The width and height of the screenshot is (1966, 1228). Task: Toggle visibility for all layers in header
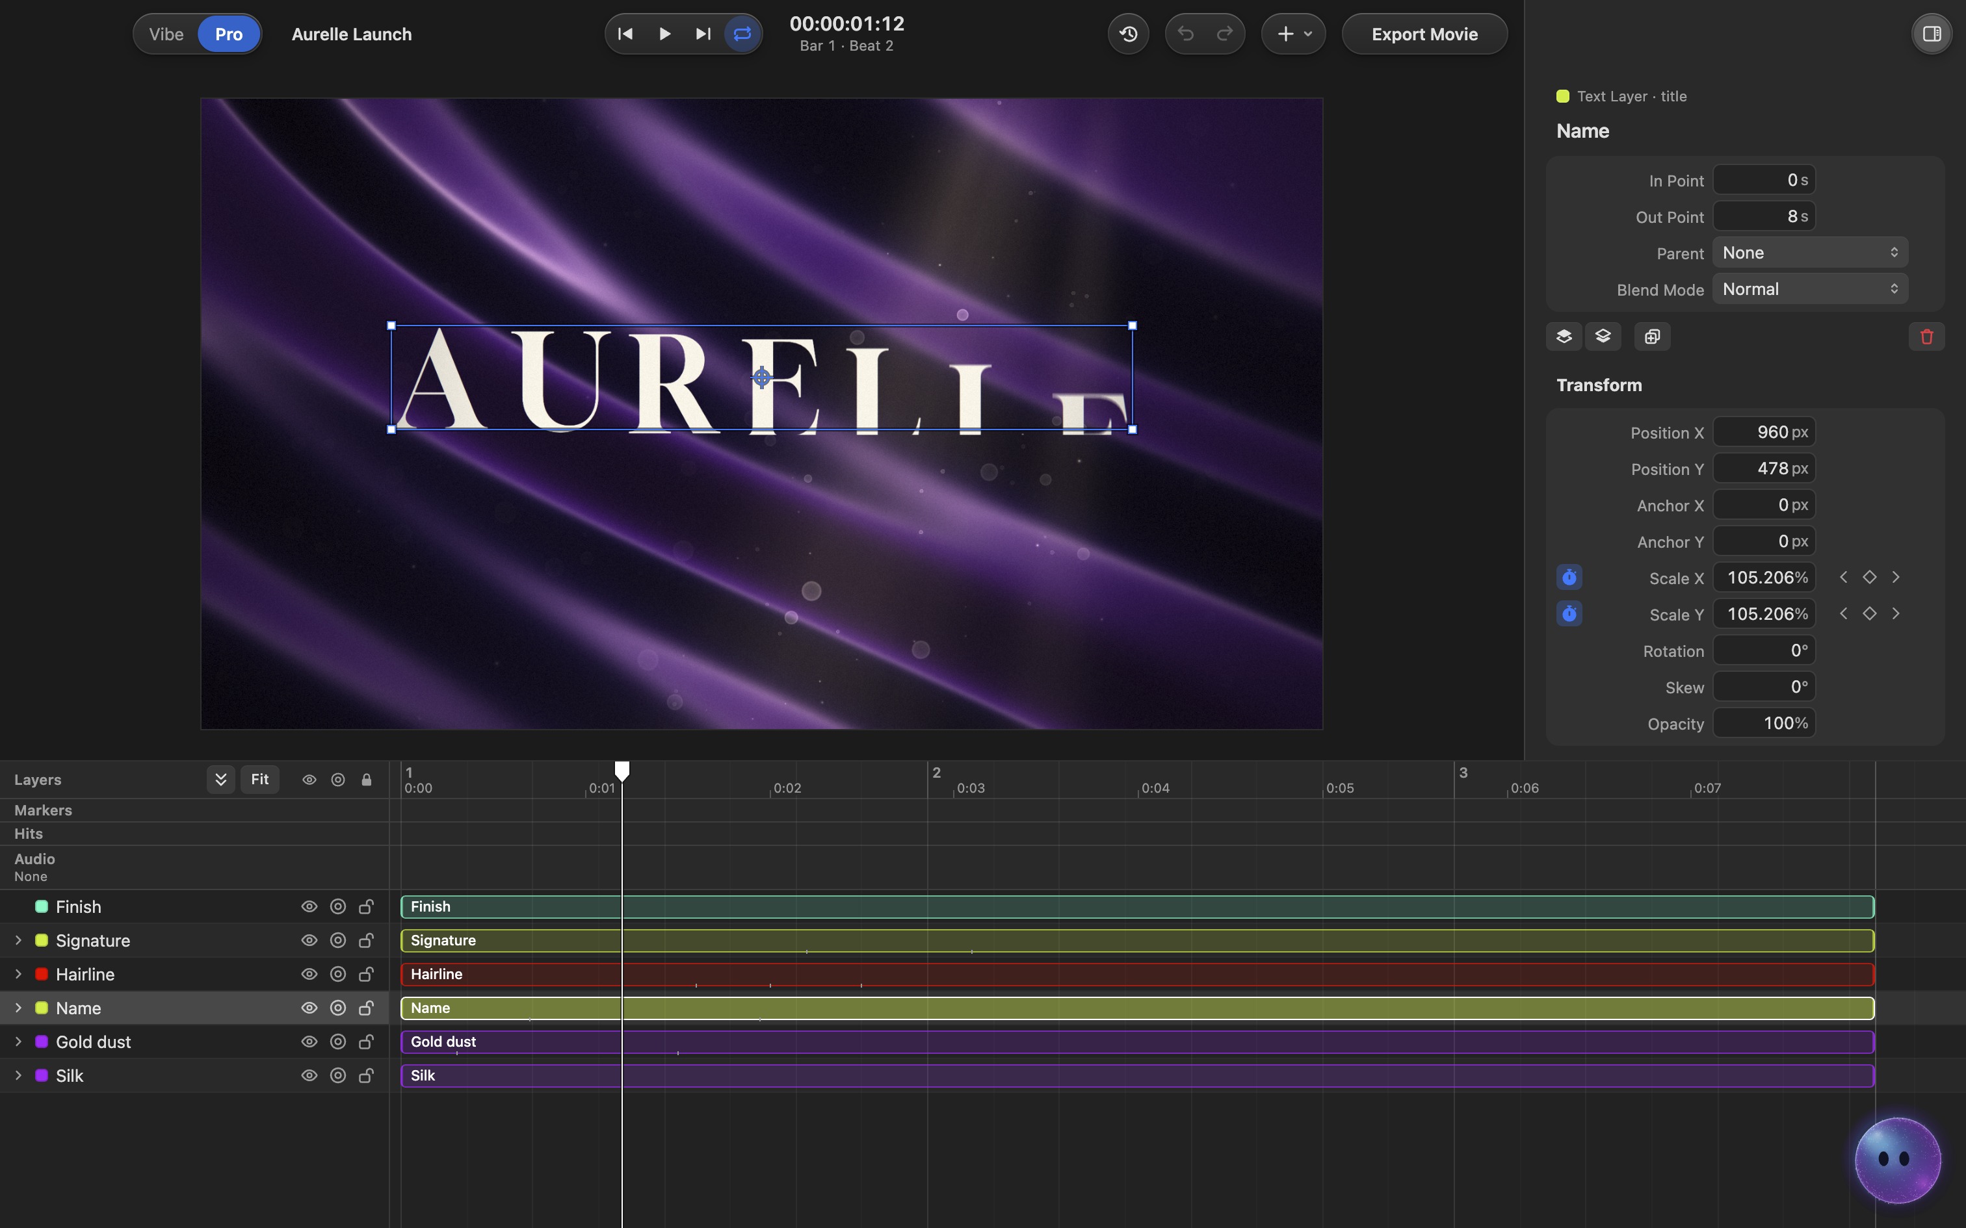point(309,780)
